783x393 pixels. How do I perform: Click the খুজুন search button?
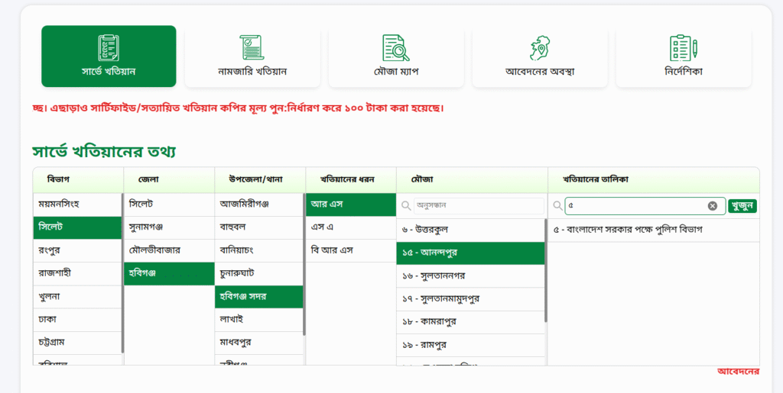[x=742, y=206]
